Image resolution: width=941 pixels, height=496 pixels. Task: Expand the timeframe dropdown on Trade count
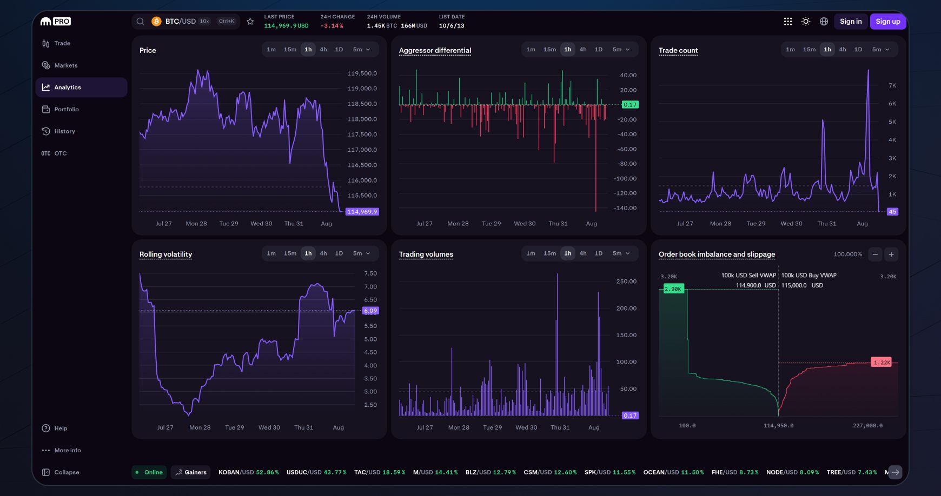[880, 49]
